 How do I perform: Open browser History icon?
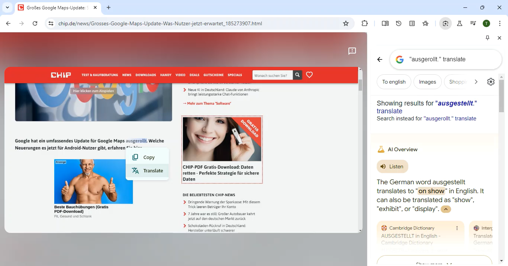point(399,23)
